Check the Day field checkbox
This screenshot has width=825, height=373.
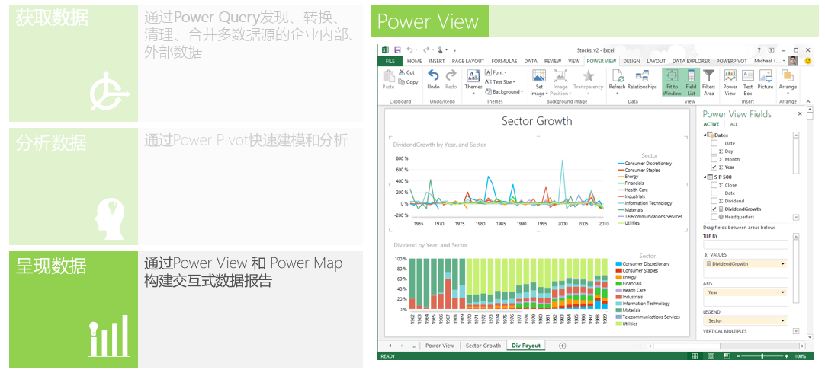pyautogui.click(x=714, y=151)
